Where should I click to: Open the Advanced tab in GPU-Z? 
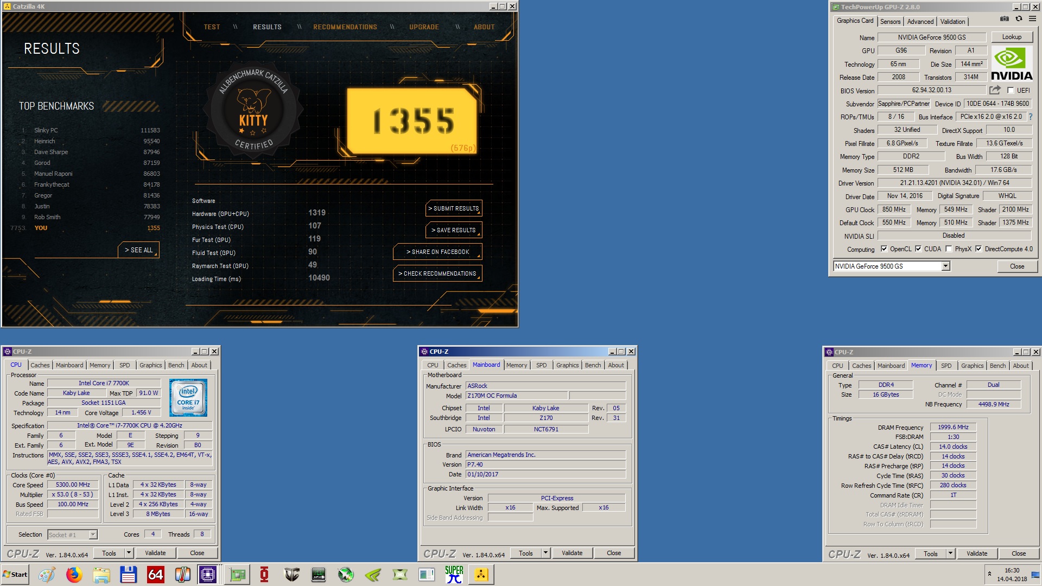point(920,22)
